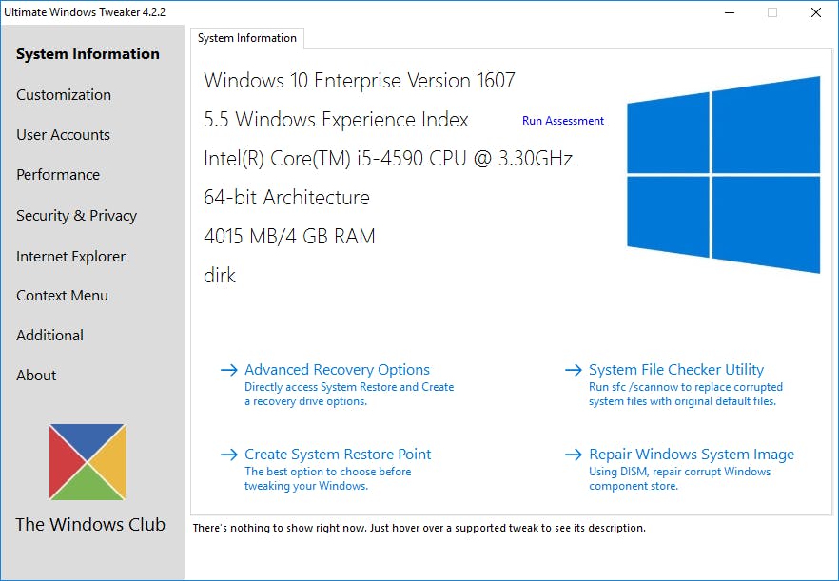
Task: Open the Customization section
Action: coord(64,95)
